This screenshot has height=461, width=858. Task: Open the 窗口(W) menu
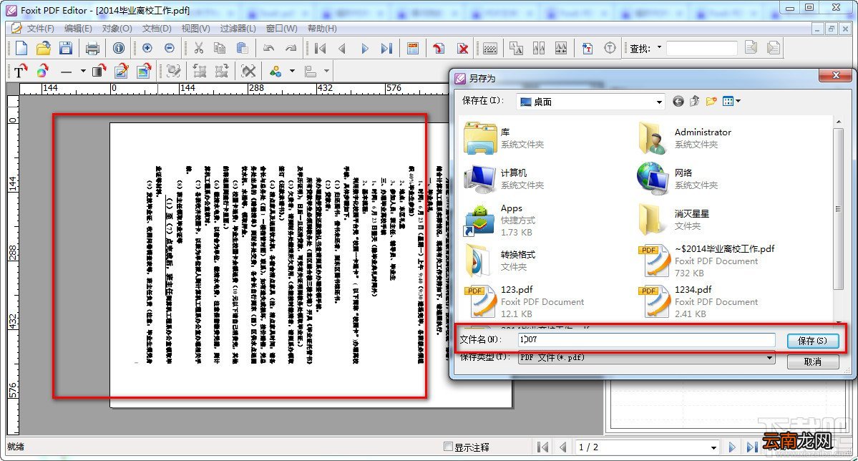tap(282, 29)
